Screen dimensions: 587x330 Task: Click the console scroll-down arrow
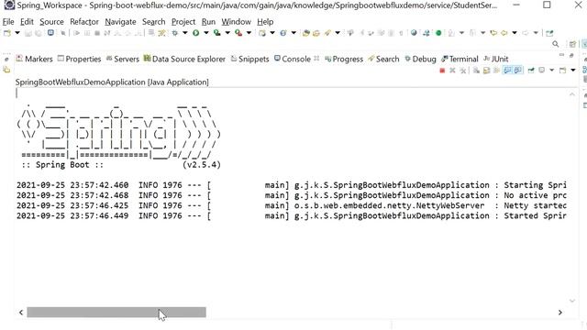coord(572,301)
